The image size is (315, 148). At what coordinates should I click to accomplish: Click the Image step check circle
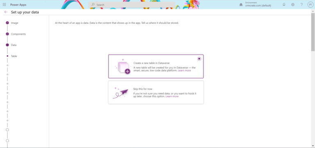coord(7,23)
